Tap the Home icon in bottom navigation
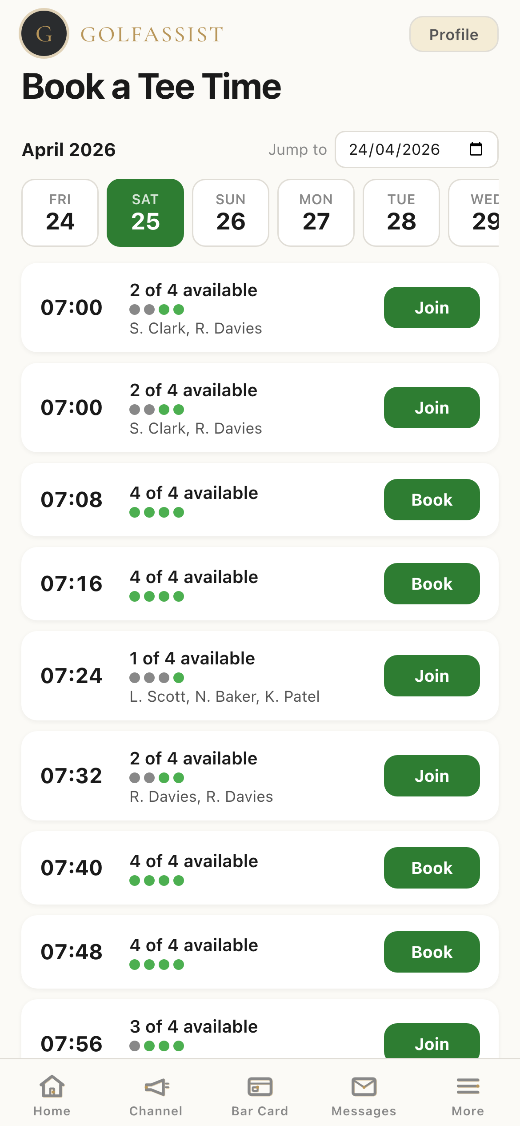This screenshot has width=520, height=1126. [52, 1087]
